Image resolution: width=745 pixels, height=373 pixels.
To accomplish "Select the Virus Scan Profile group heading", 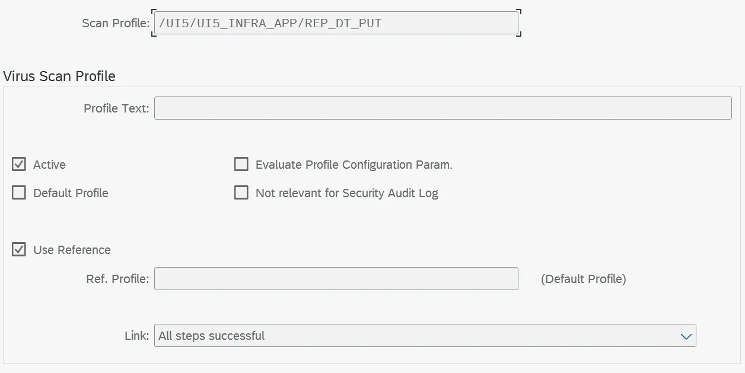I will pos(59,76).
